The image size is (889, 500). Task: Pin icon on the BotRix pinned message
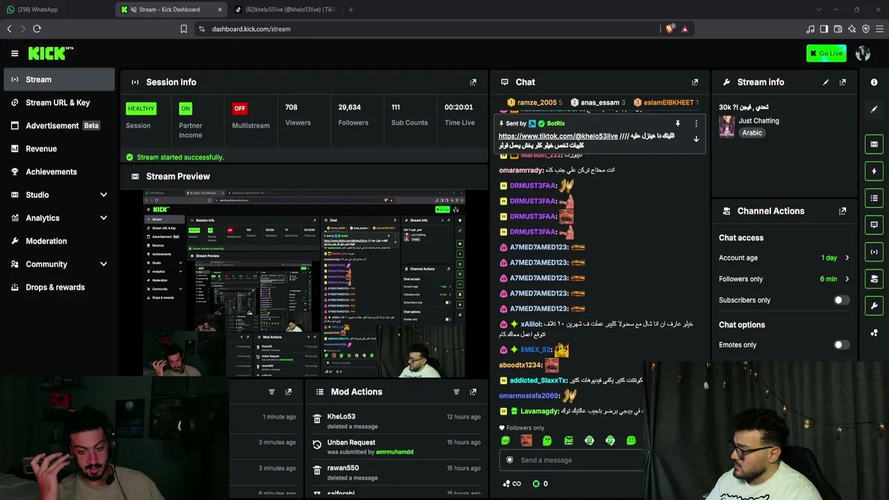tap(678, 124)
